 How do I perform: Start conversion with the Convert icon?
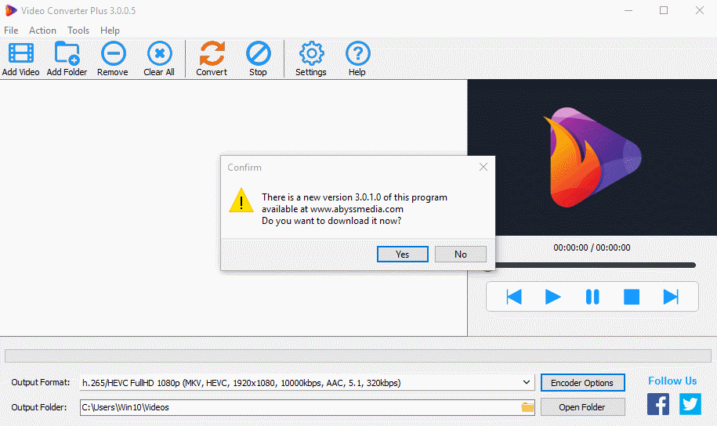click(x=212, y=55)
